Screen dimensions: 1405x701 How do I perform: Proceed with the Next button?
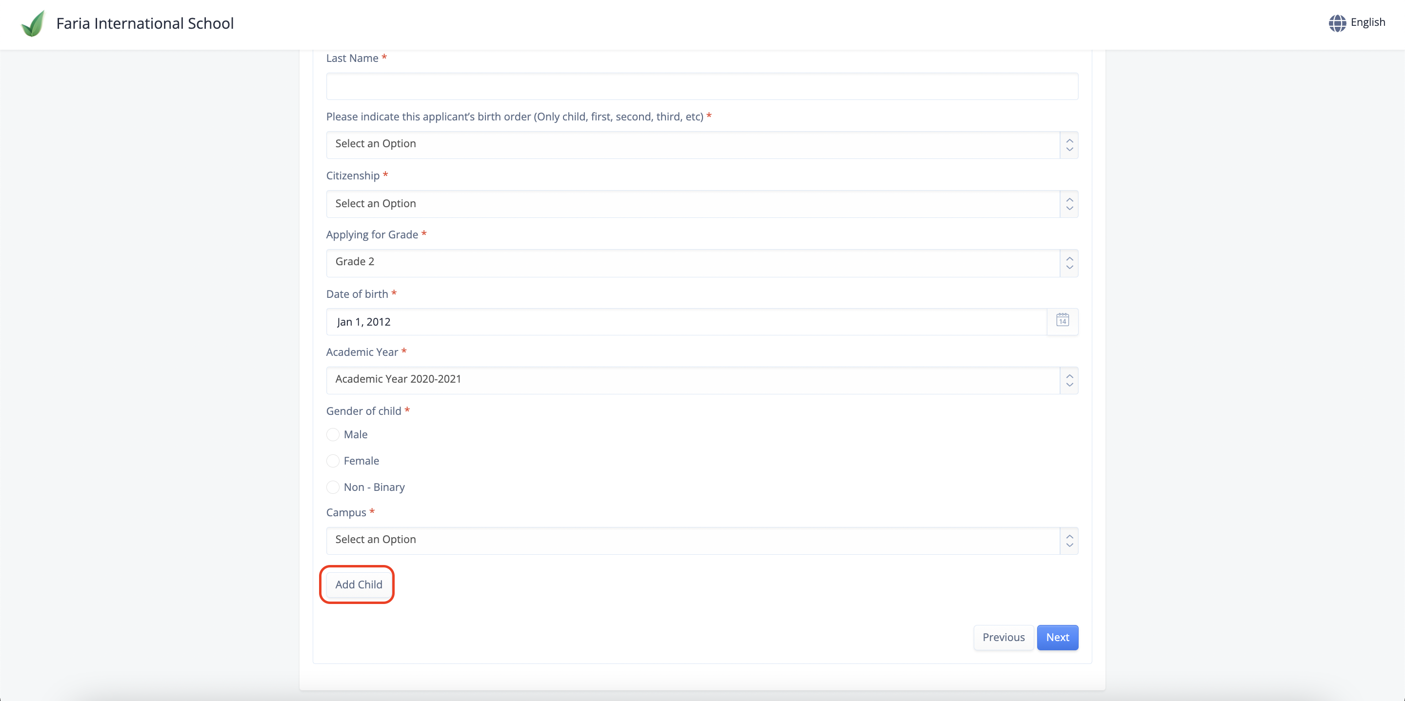[1057, 637]
